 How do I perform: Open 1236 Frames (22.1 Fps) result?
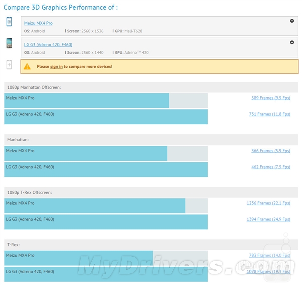(x=268, y=203)
